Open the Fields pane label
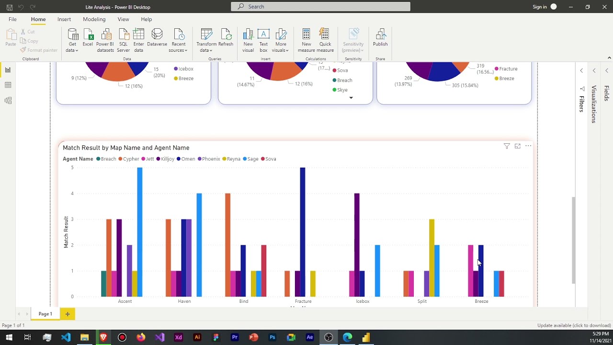Viewport: 613px width, 345px height. point(606,93)
